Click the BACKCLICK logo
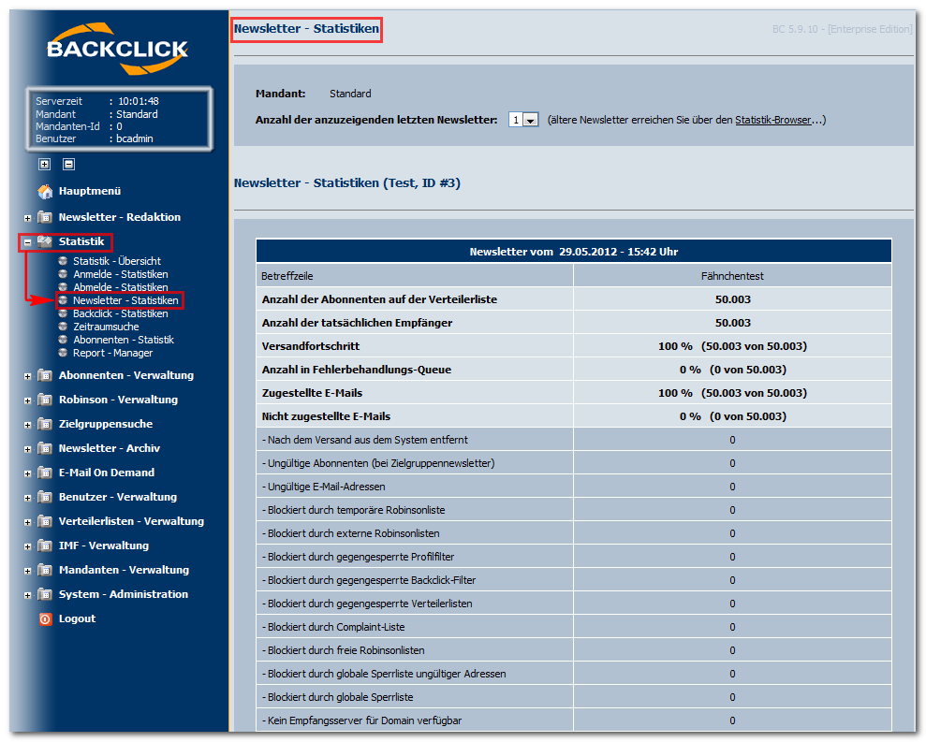The height and width of the screenshot is (742, 926). 117,49
